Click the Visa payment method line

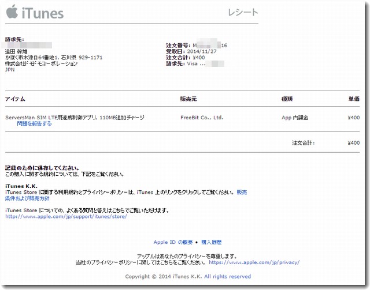[x=195, y=63]
